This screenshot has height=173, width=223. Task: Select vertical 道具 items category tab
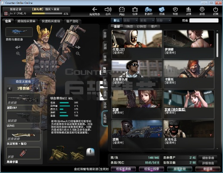[x=105, y=93]
